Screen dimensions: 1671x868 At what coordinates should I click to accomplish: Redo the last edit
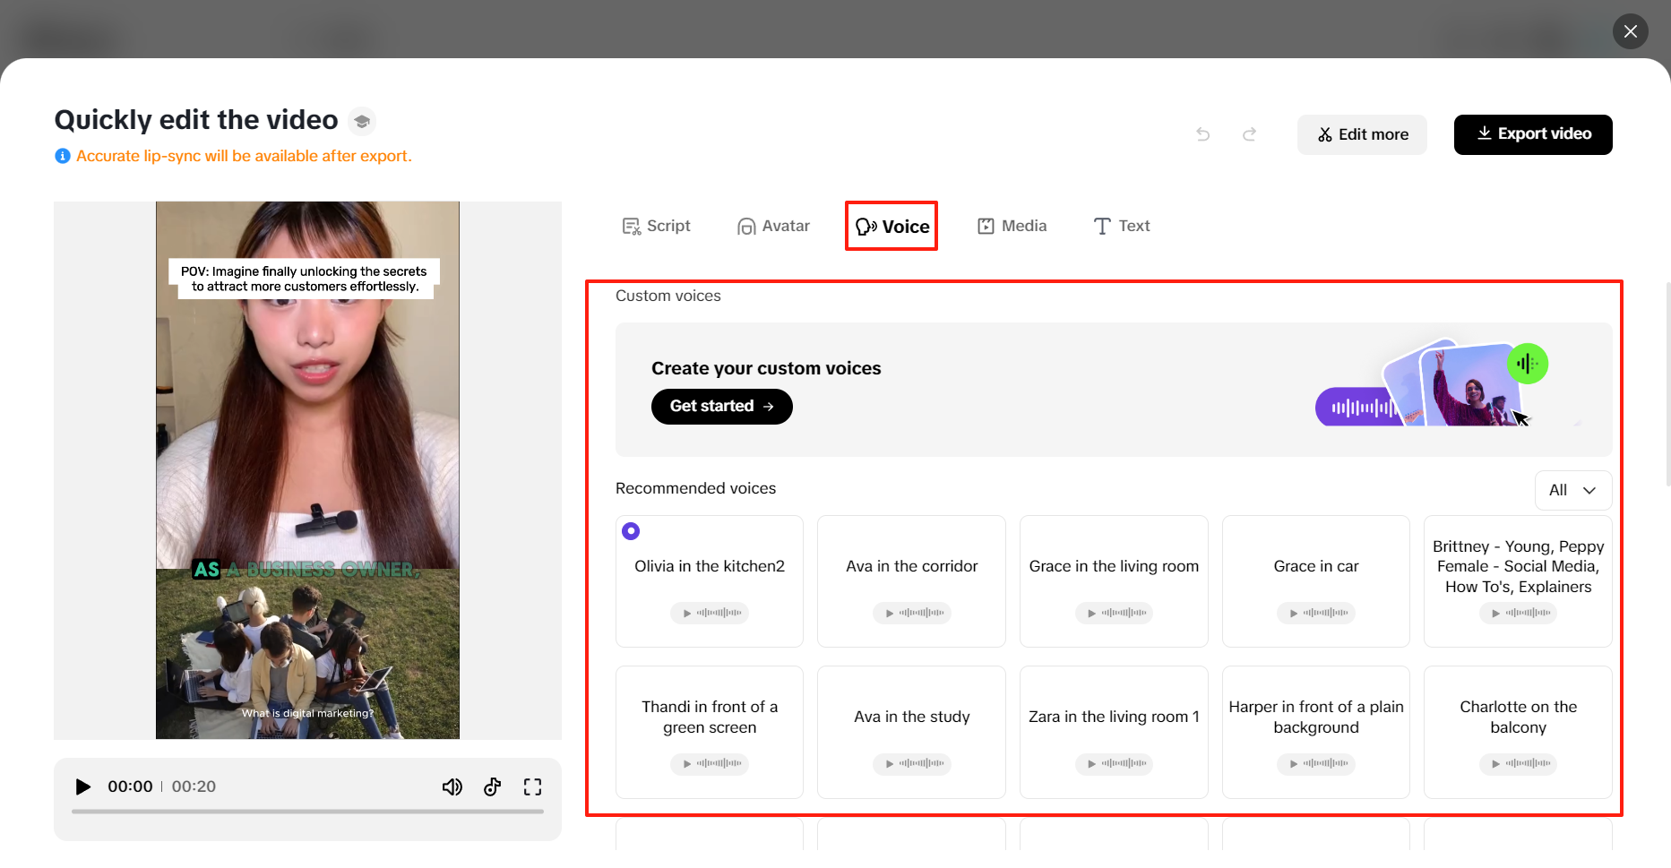pos(1250,133)
